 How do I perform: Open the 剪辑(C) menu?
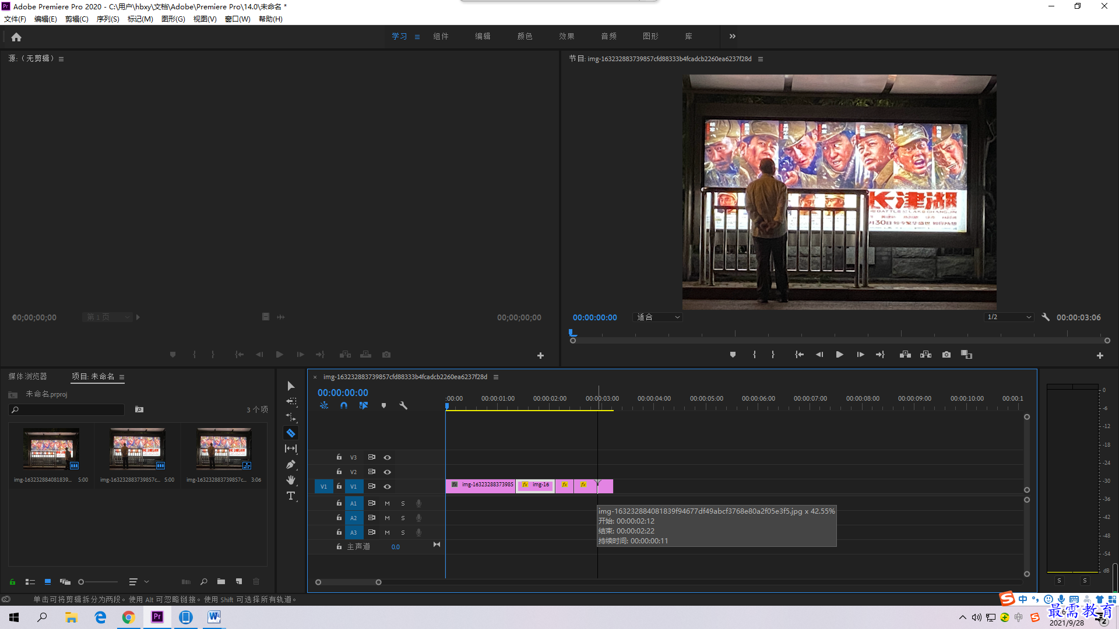coord(77,19)
